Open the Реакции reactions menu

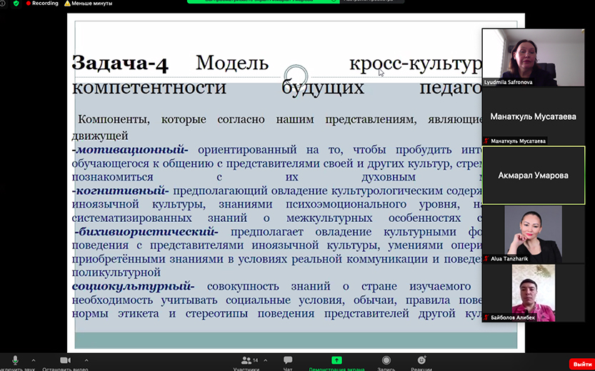[421, 362]
